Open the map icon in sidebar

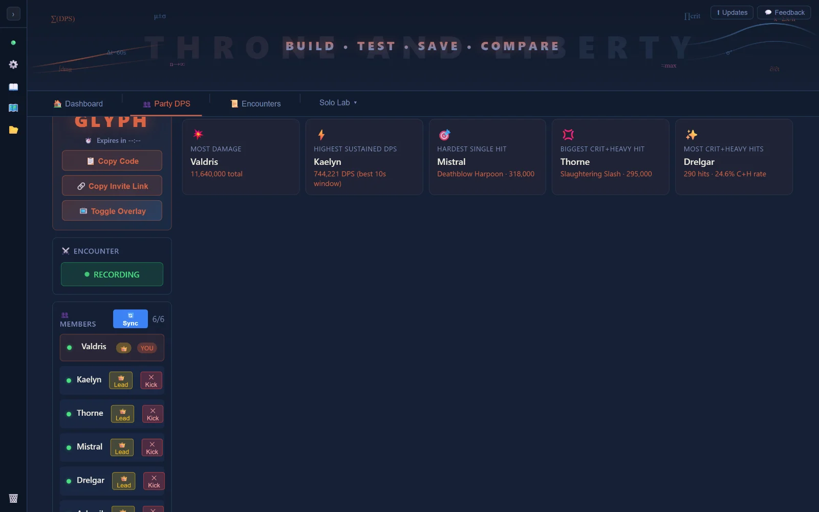[x=13, y=108]
